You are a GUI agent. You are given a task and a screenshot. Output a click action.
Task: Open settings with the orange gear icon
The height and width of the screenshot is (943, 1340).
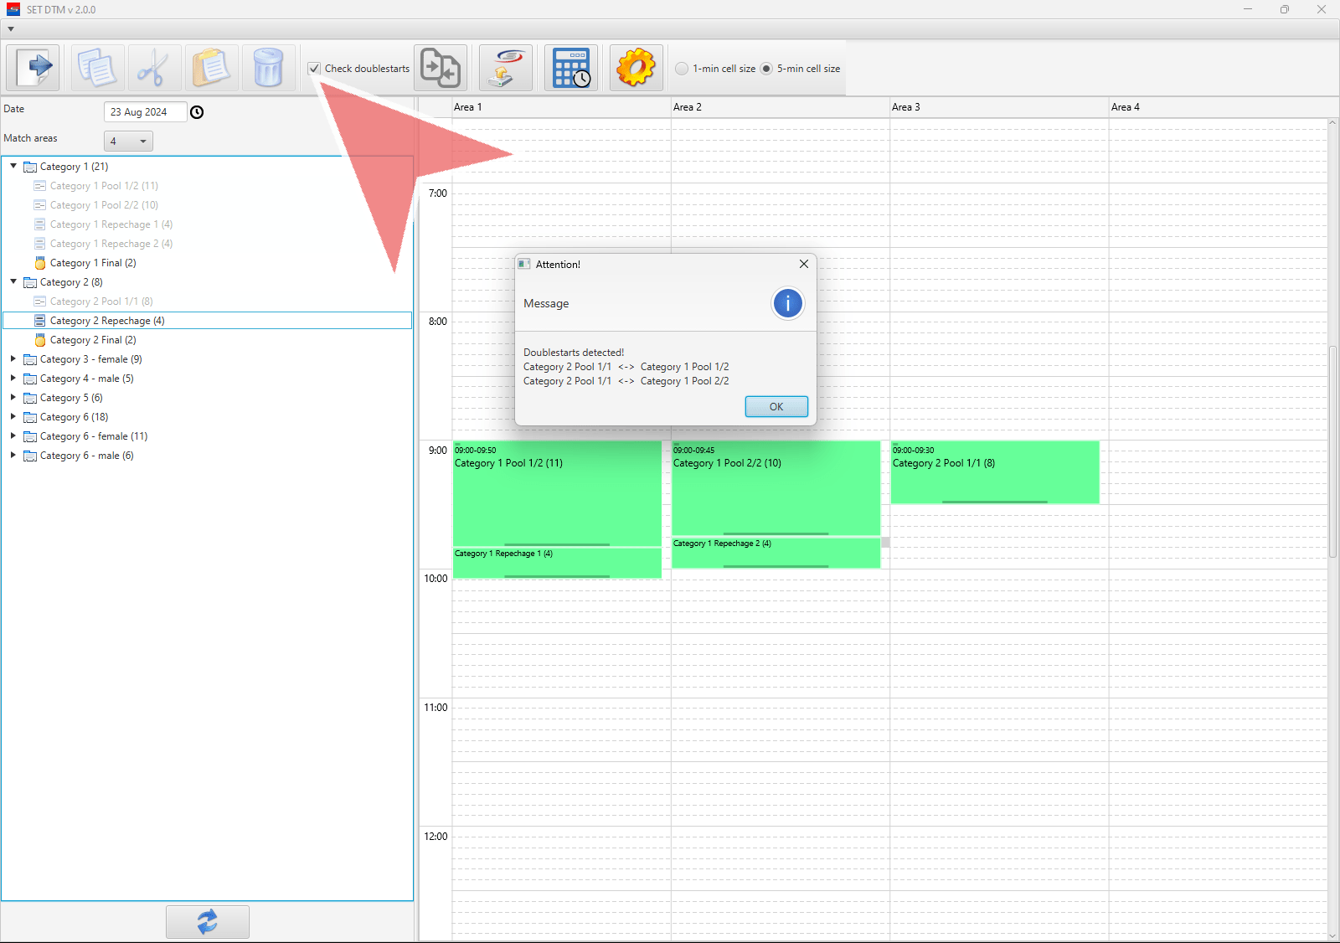636,68
